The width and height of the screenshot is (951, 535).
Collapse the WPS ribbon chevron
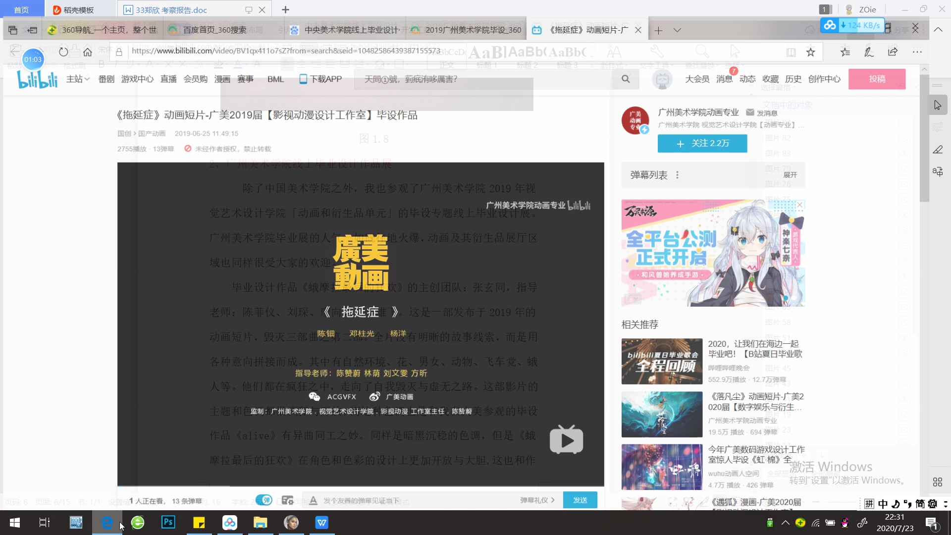pyautogui.click(x=938, y=30)
